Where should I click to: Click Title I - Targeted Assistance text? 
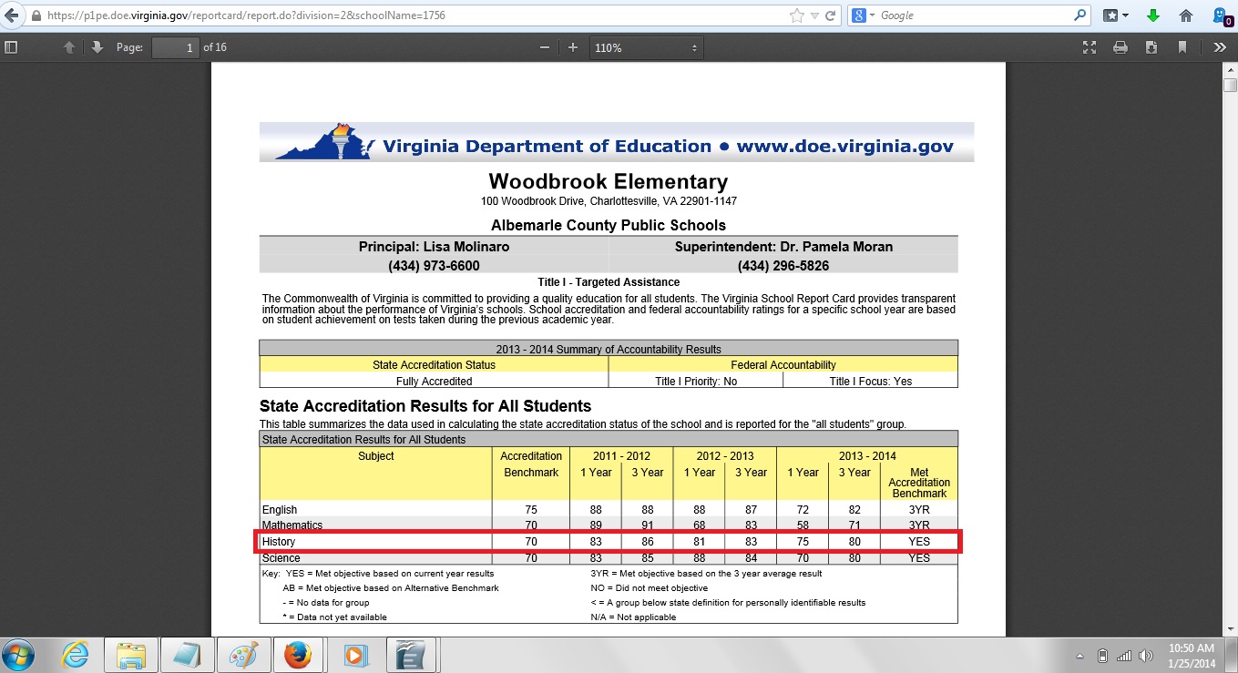[x=609, y=282]
